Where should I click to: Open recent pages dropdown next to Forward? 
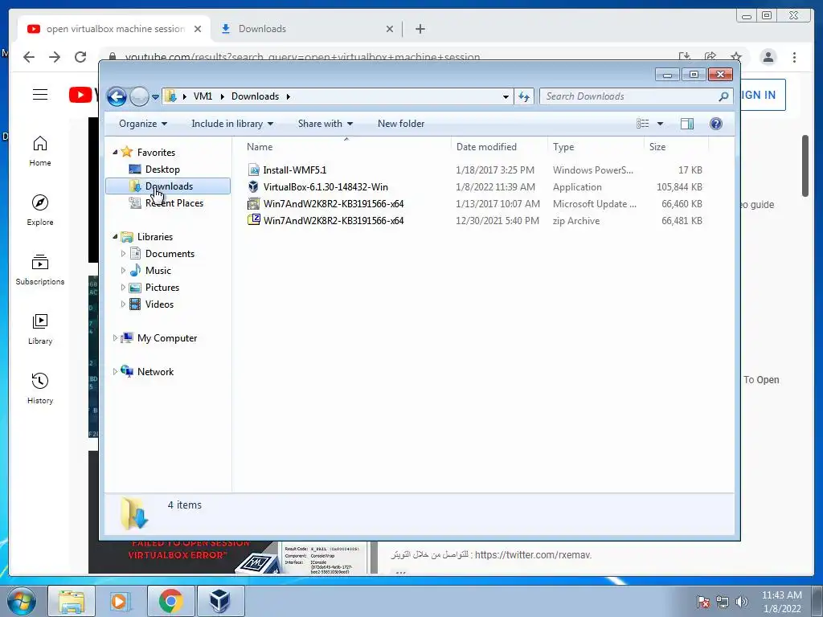click(x=155, y=97)
